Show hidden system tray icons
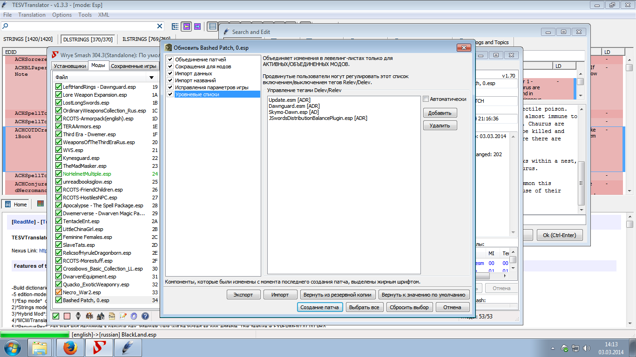Viewport: 636px width, 357px height. [x=553, y=348]
